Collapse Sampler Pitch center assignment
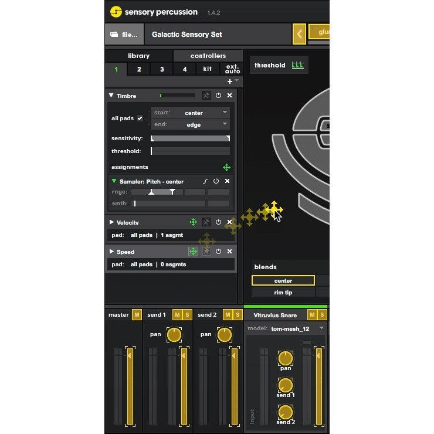This screenshot has width=434, height=434. pyautogui.click(x=114, y=181)
